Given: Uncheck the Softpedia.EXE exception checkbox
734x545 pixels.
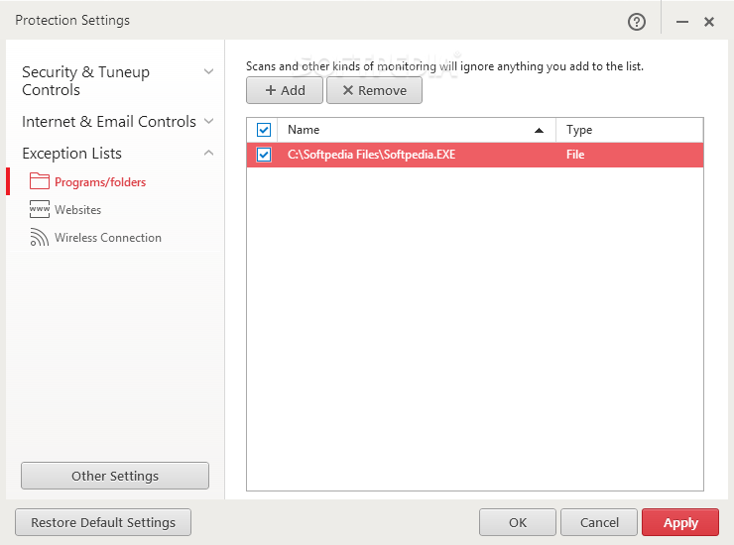Looking at the screenshot, I should [264, 155].
